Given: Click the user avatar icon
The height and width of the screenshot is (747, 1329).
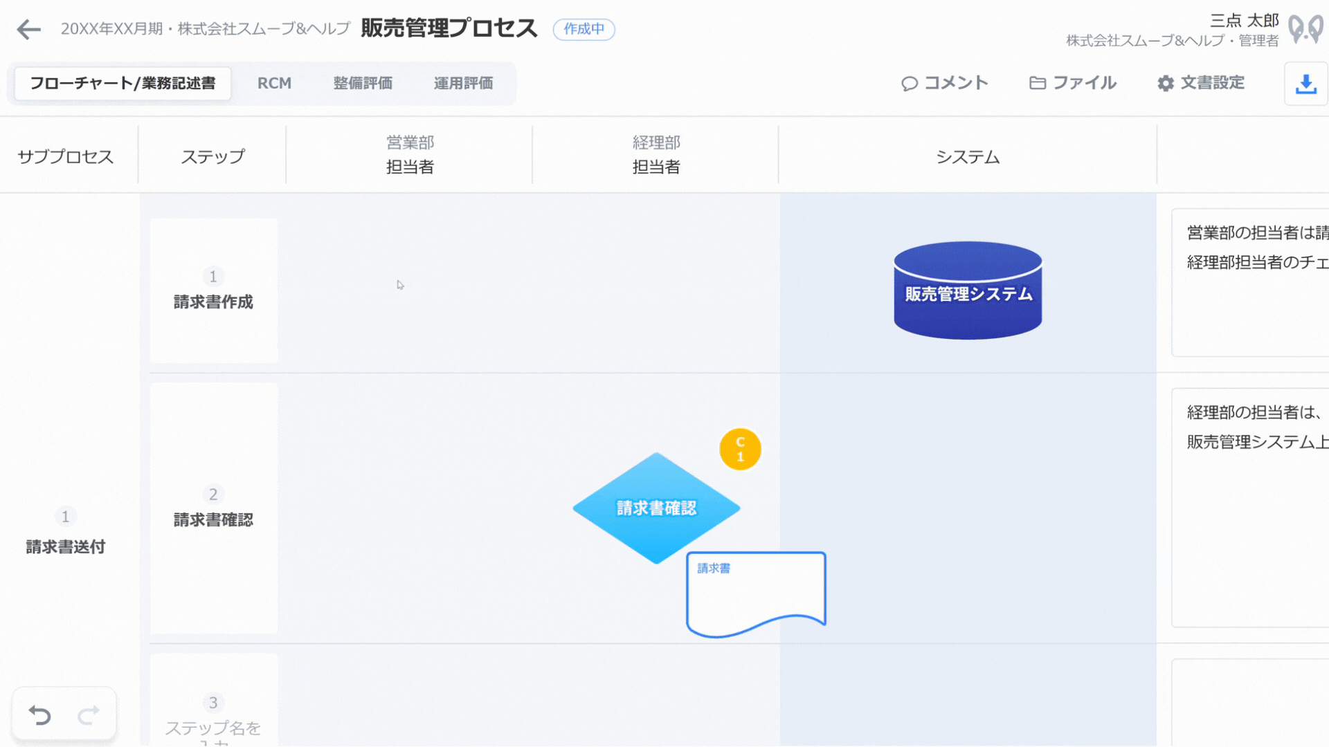Looking at the screenshot, I should pos(1305,30).
